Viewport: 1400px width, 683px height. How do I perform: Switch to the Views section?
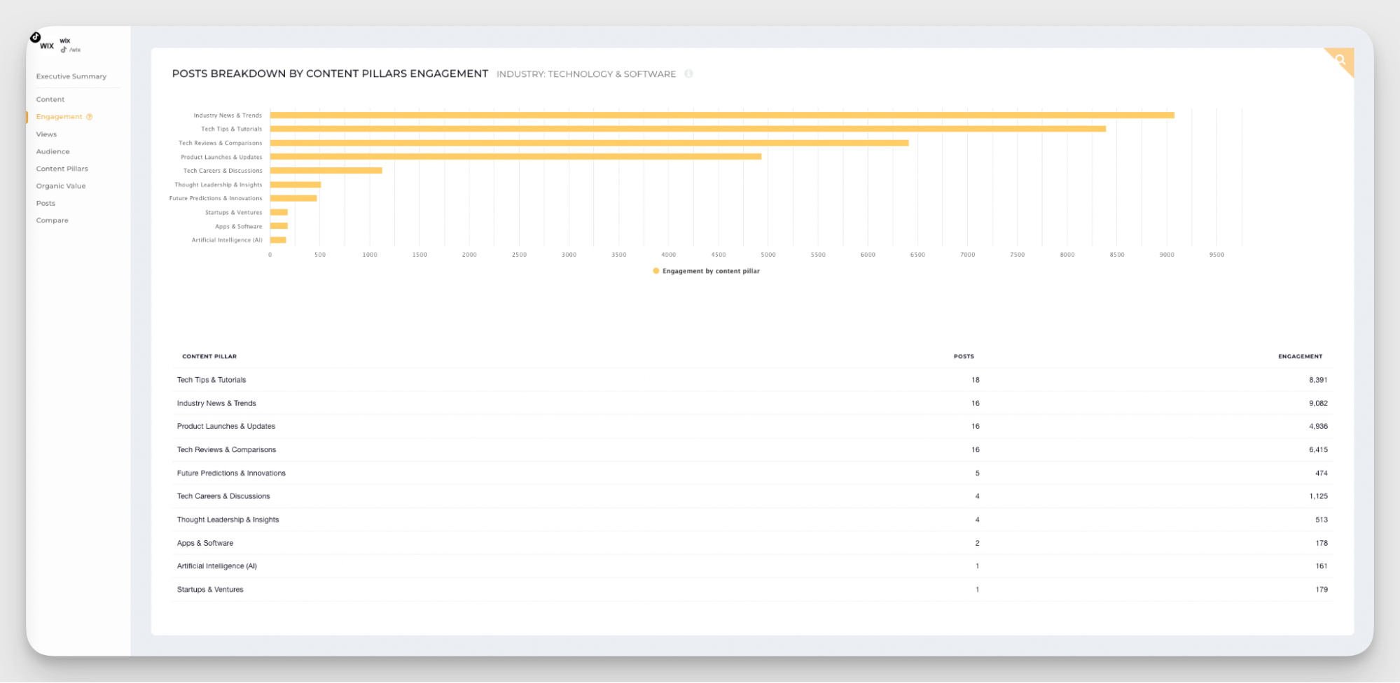[x=46, y=134]
